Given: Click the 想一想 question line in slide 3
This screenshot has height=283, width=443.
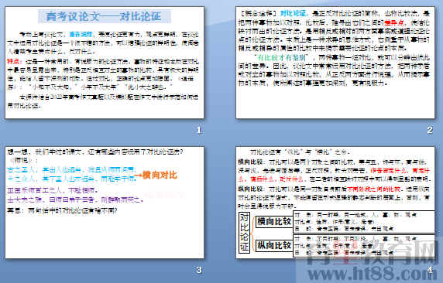Looking at the screenshot, I should click(x=95, y=152).
